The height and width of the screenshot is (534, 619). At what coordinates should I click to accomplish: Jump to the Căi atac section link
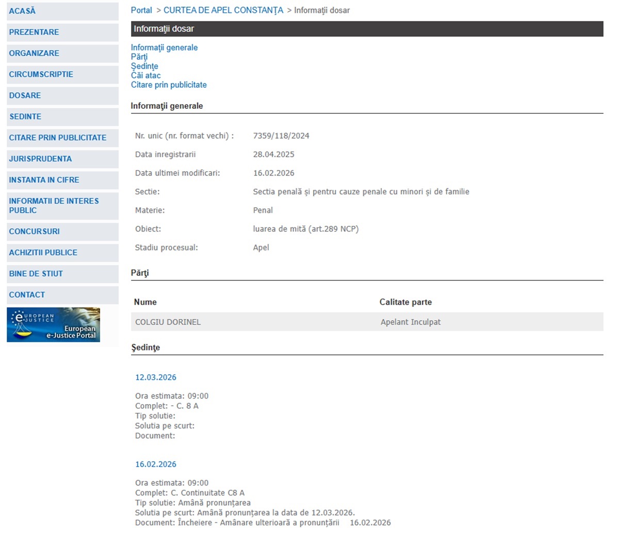click(145, 75)
